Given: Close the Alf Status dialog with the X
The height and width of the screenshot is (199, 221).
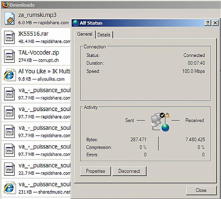Looking at the screenshot, I should click(215, 23).
